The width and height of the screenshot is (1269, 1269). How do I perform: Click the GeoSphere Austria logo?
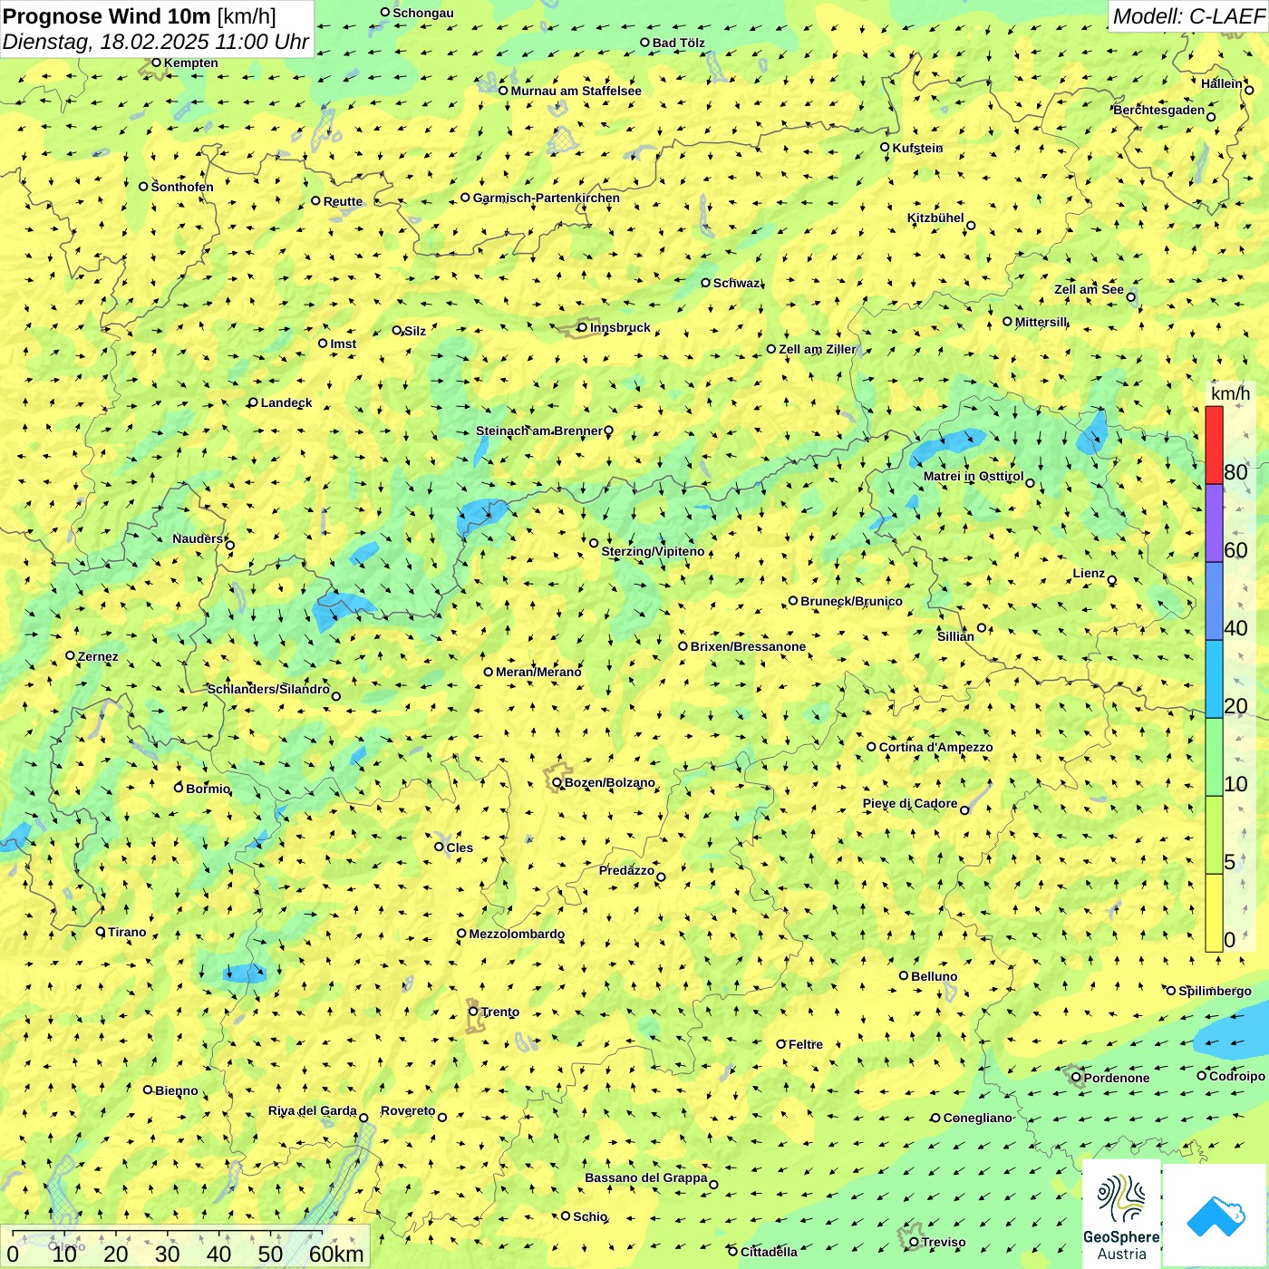tap(1121, 1216)
